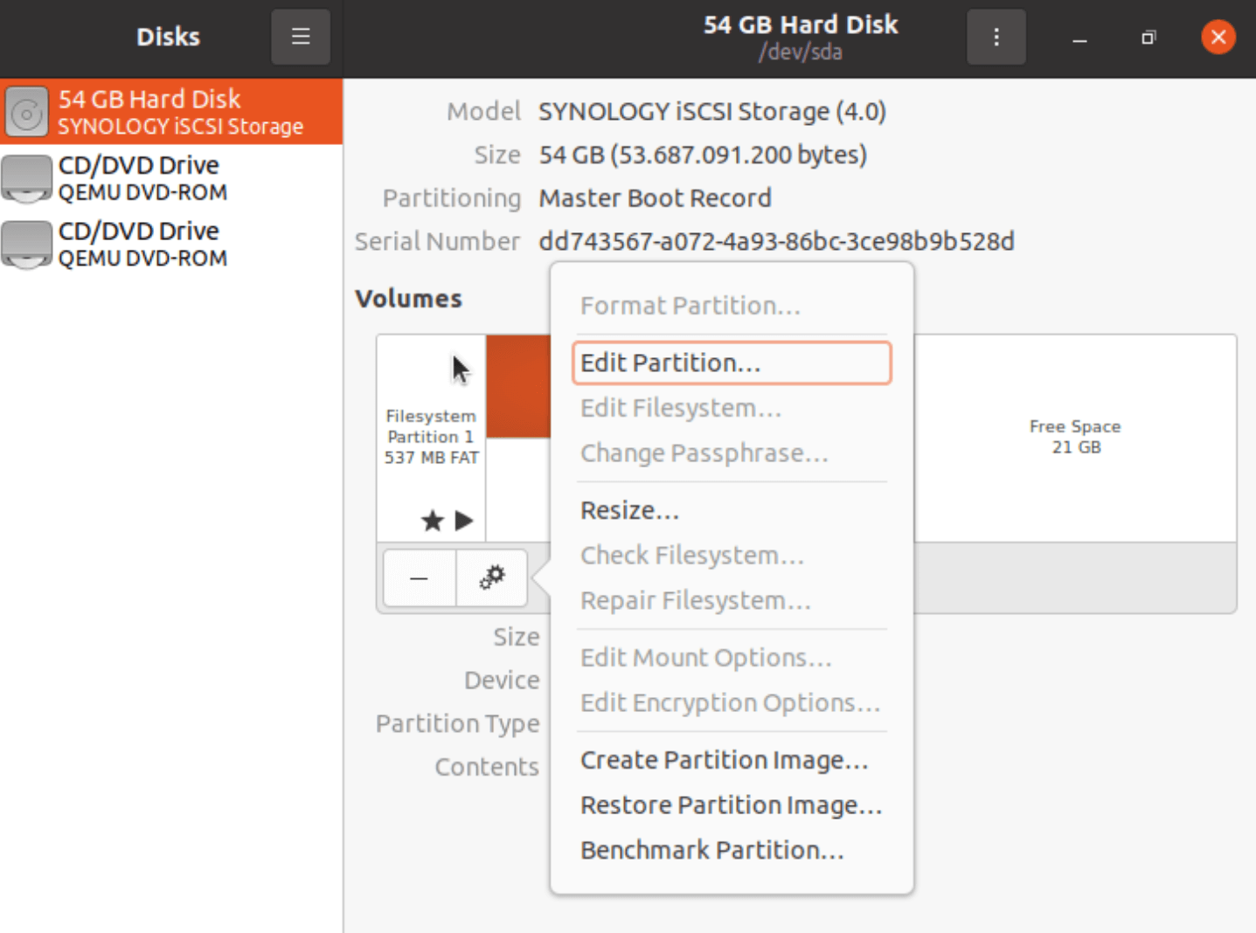
Task: Click the model value SYNOLOGY iSCSI Storage (4.0)
Action: (x=712, y=112)
